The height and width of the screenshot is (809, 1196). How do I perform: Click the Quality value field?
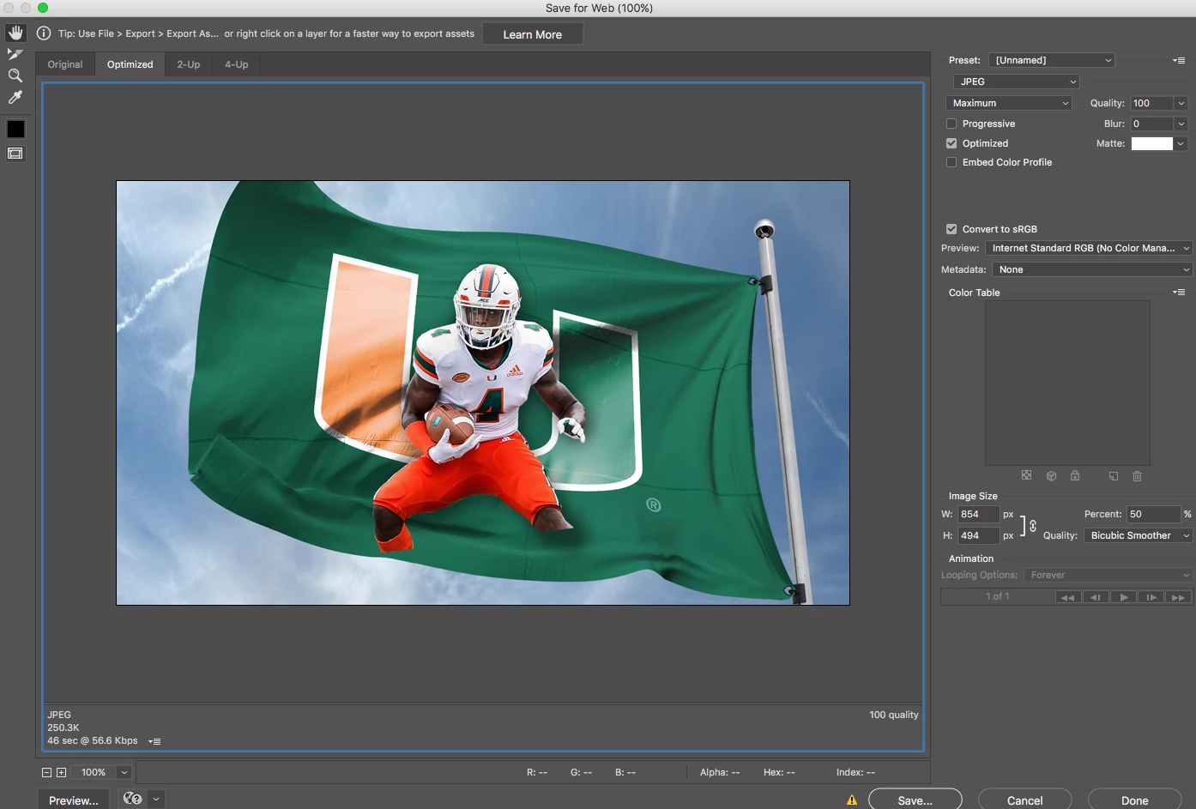pos(1151,103)
